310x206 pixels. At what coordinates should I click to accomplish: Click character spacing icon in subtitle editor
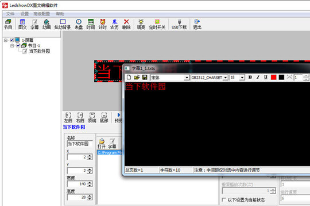coord(289,77)
